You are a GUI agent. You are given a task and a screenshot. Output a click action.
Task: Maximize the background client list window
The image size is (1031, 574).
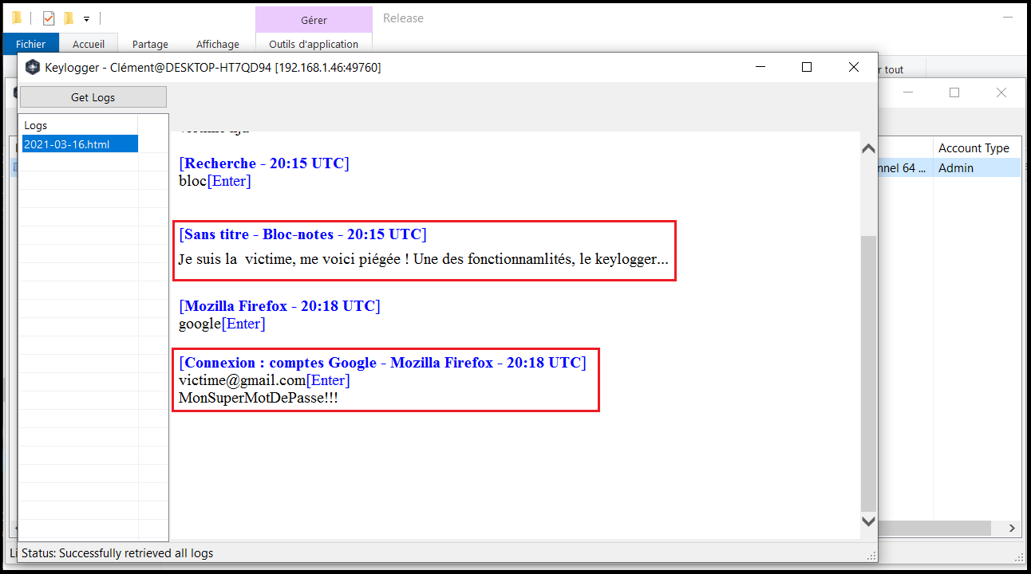[954, 92]
